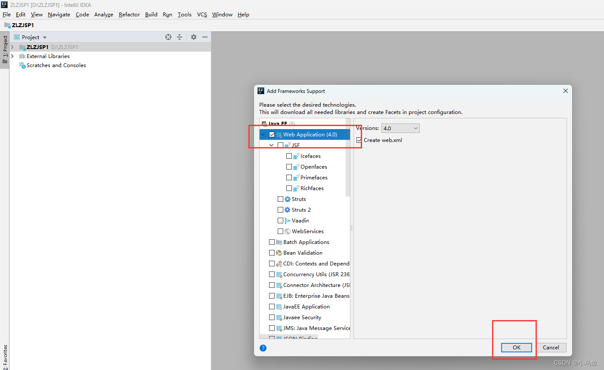Image resolution: width=604 pixels, height=370 pixels.
Task: Click the Richfaces icon
Action: (296, 188)
